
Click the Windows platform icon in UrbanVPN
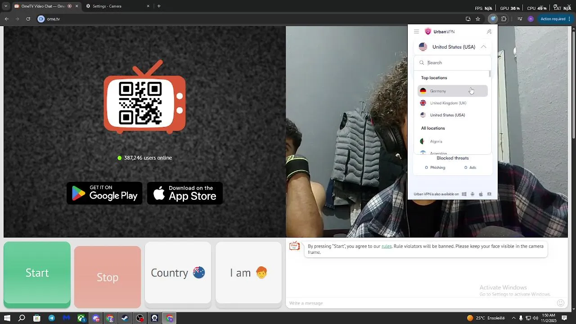click(464, 194)
